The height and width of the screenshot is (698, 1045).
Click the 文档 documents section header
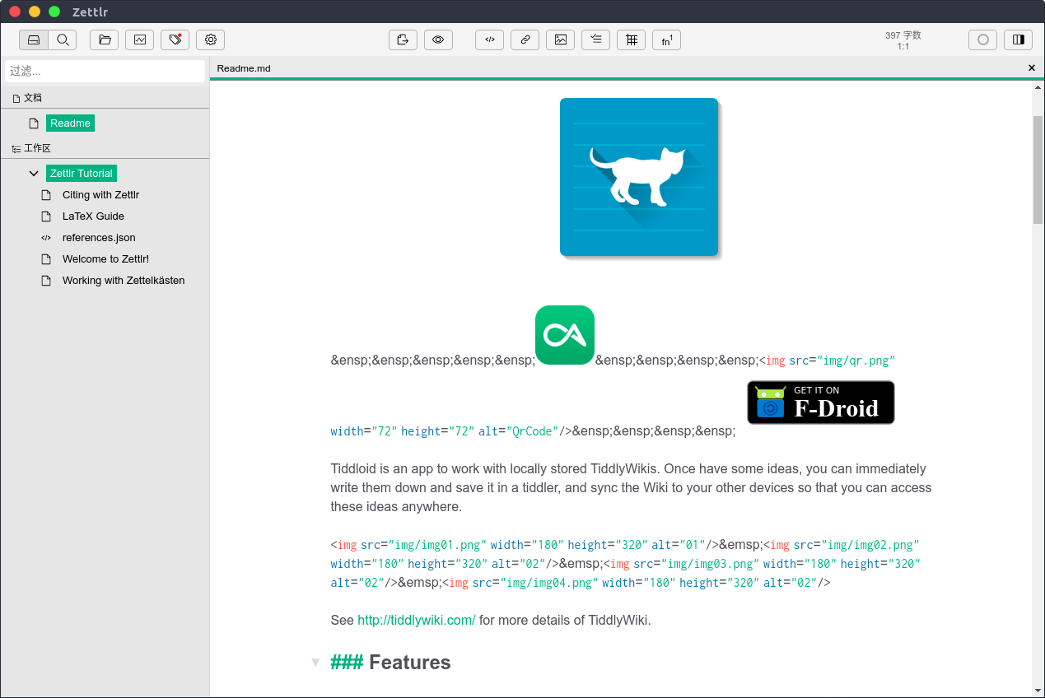[x=32, y=98]
